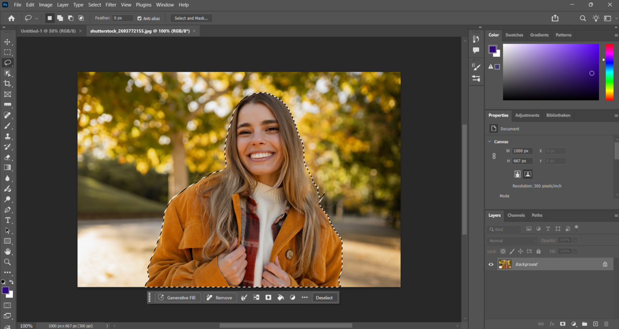The height and width of the screenshot is (329, 619).
Task: Click the Remove button
Action: click(220, 298)
